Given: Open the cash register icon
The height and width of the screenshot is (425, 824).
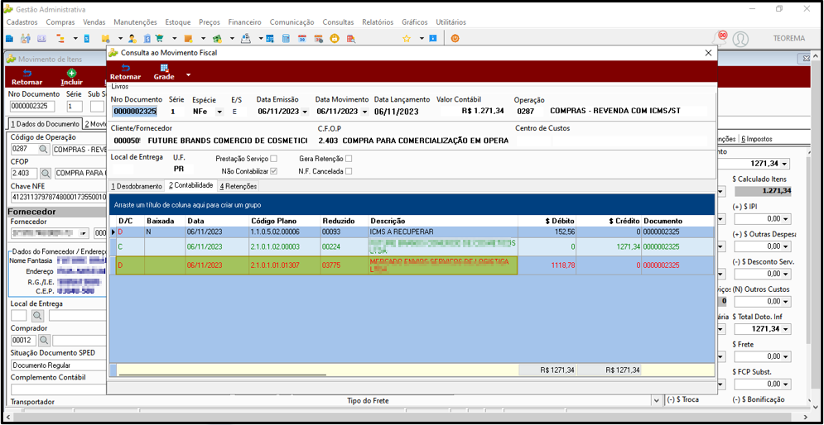Looking at the screenshot, I should click(246, 38).
